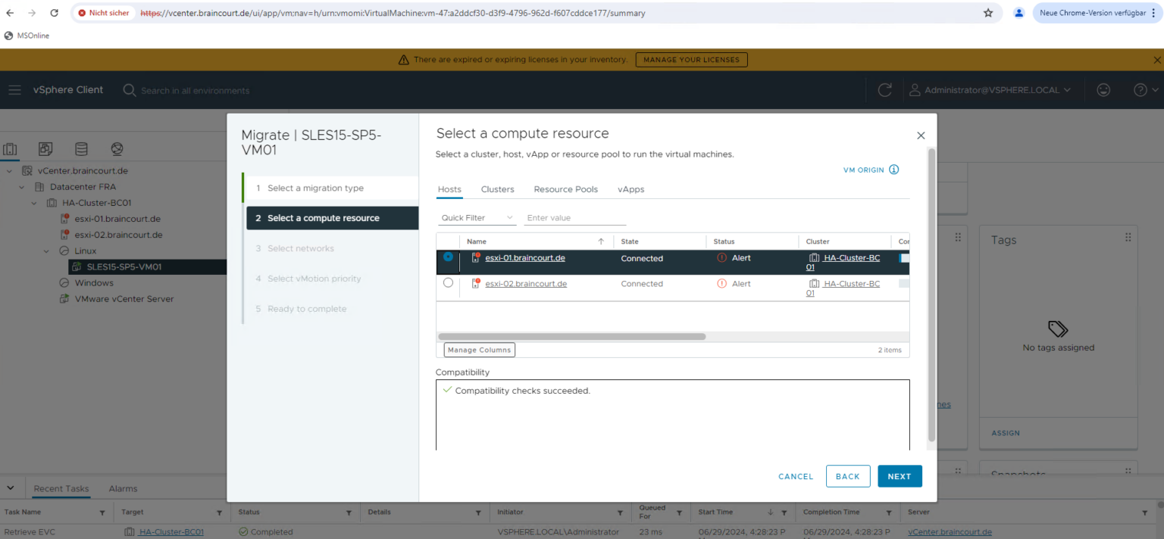Open the Networking inventory icon
This screenshot has height=539, width=1164.
(x=116, y=148)
